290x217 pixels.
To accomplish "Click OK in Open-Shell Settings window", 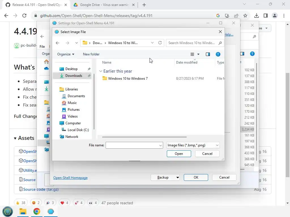I will click(x=196, y=177).
